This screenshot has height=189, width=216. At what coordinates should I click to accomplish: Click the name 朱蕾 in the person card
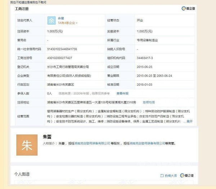point(47,137)
